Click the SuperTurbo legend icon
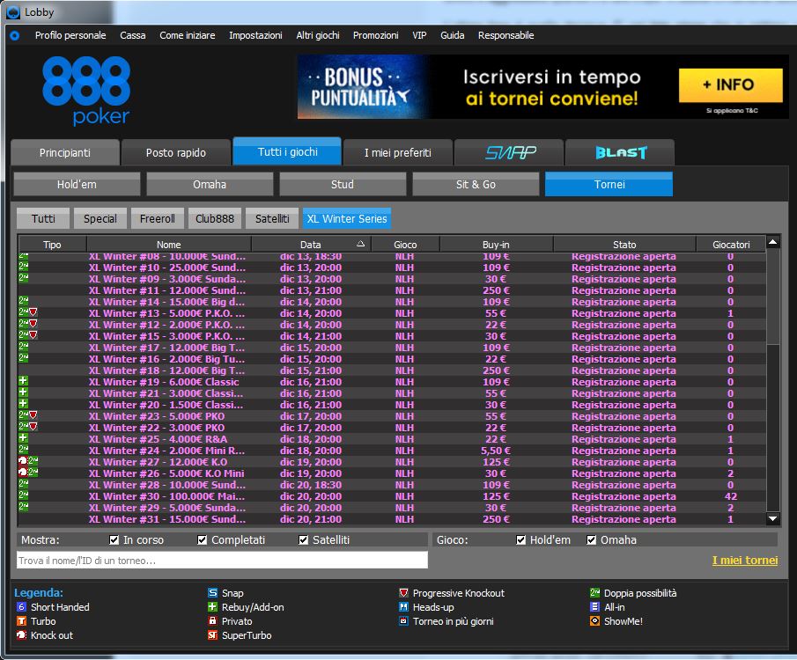The image size is (797, 660). [x=212, y=635]
